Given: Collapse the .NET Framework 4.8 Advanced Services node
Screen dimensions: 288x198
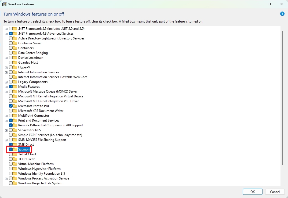Looking at the screenshot, I should [x=6, y=33].
